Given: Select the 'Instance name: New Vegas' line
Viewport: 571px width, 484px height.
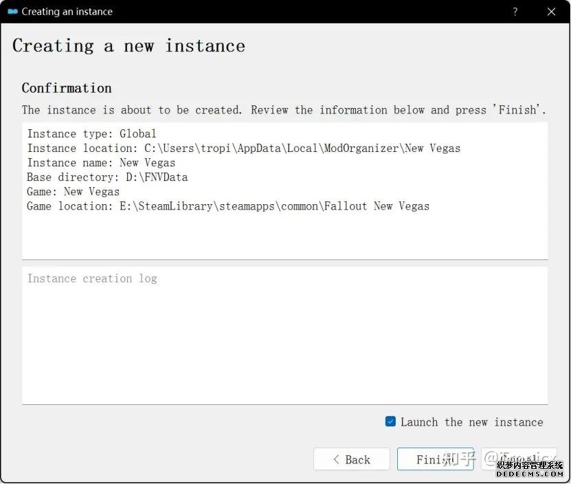Looking at the screenshot, I should 101,163.
